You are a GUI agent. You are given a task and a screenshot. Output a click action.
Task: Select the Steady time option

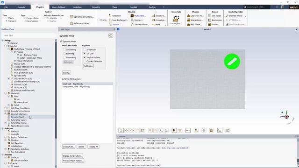point(7,18)
